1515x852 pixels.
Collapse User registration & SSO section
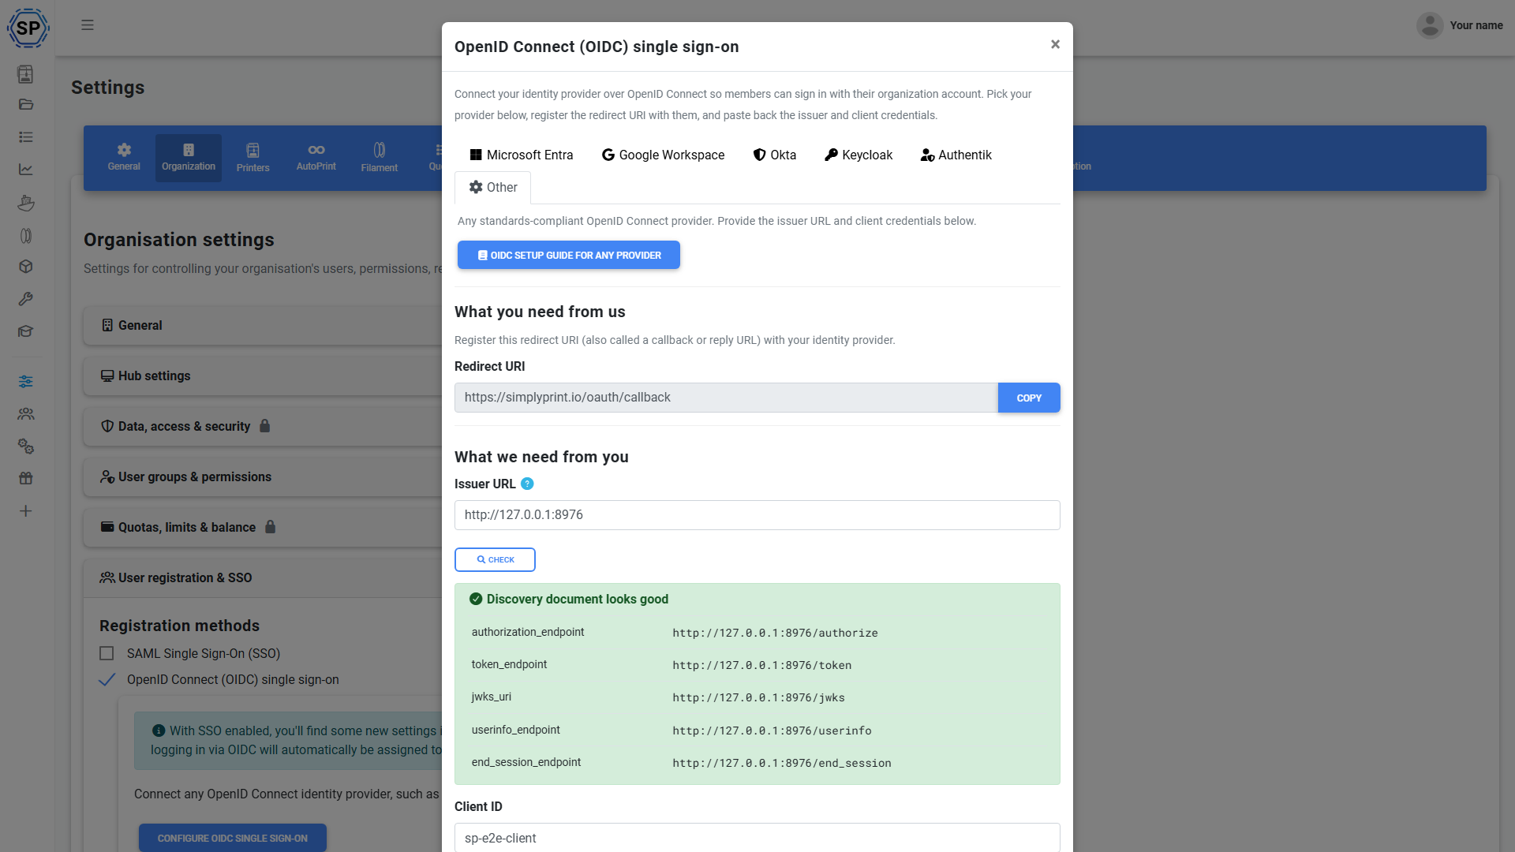(x=262, y=577)
